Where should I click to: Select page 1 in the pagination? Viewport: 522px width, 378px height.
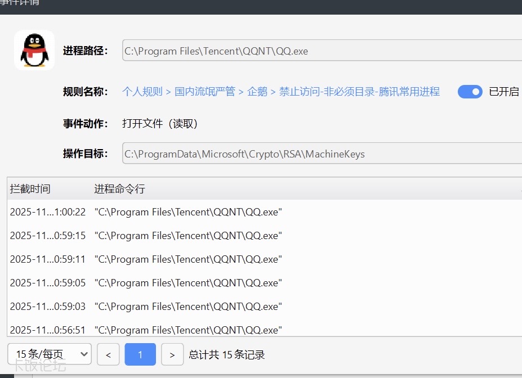(140, 354)
